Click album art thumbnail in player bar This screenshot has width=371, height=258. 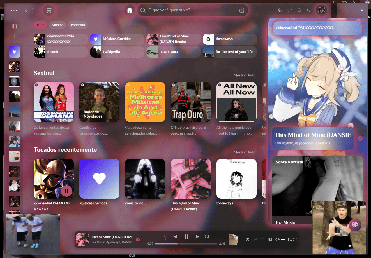pos(83,240)
